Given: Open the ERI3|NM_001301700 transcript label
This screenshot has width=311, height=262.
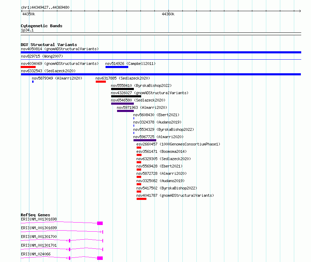Looking at the screenshot, I should tap(39, 237).
